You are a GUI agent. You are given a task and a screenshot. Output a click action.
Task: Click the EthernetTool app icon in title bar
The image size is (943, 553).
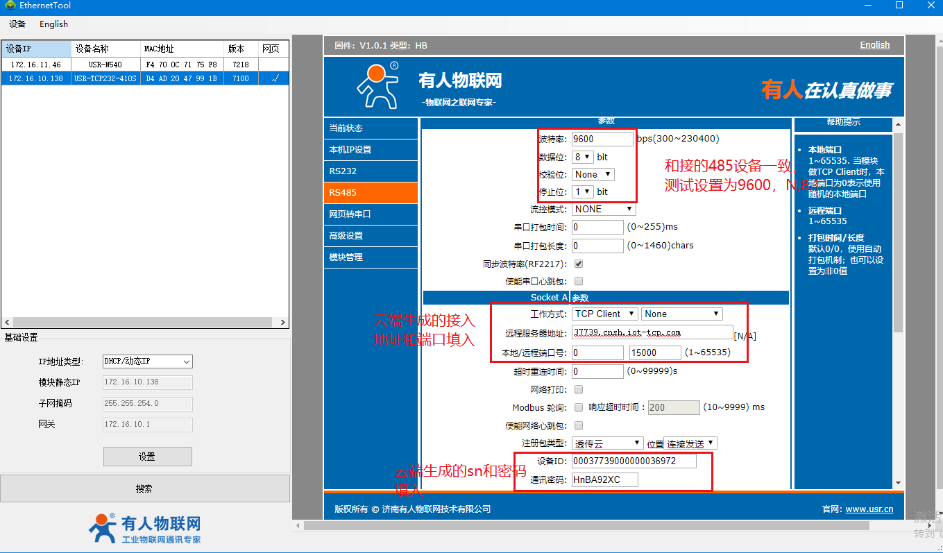tap(10, 6)
